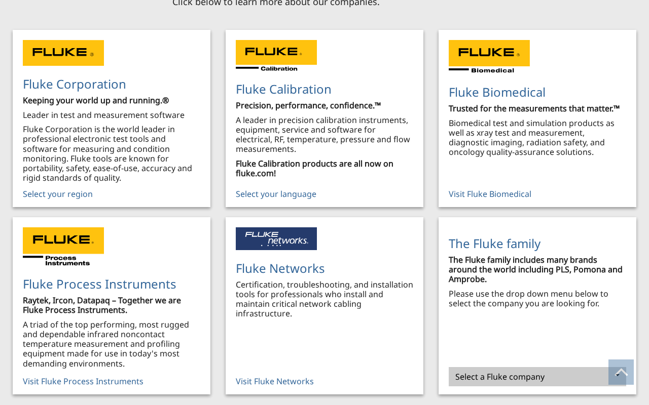Open the Fluke Corporation heading link
Screen dimensions: 649x405
click(x=75, y=84)
